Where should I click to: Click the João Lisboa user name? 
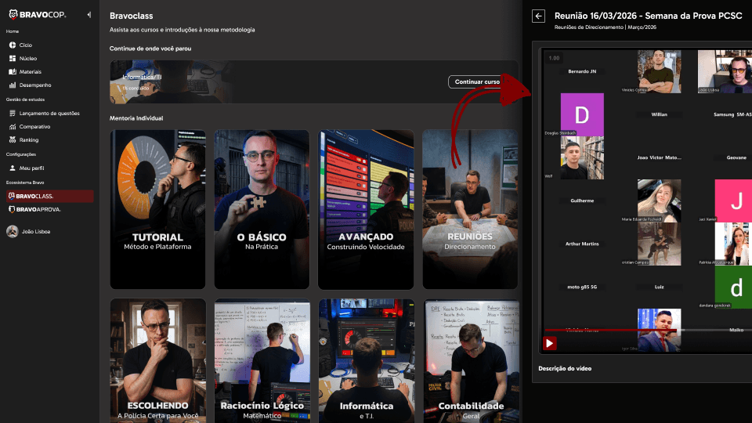click(36, 232)
